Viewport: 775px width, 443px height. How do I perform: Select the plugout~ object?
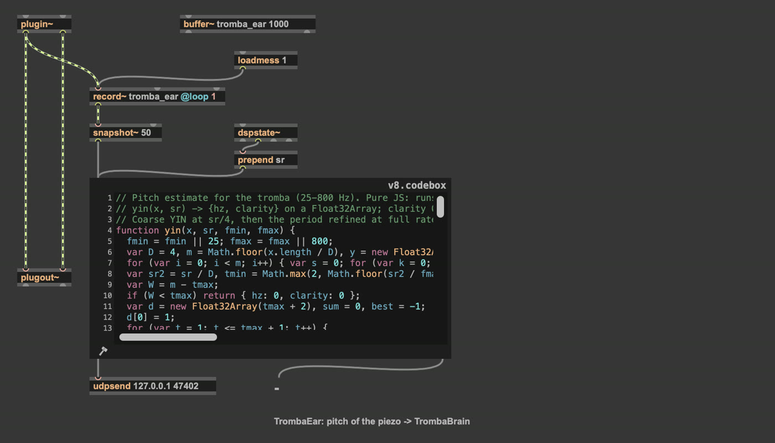(x=44, y=277)
